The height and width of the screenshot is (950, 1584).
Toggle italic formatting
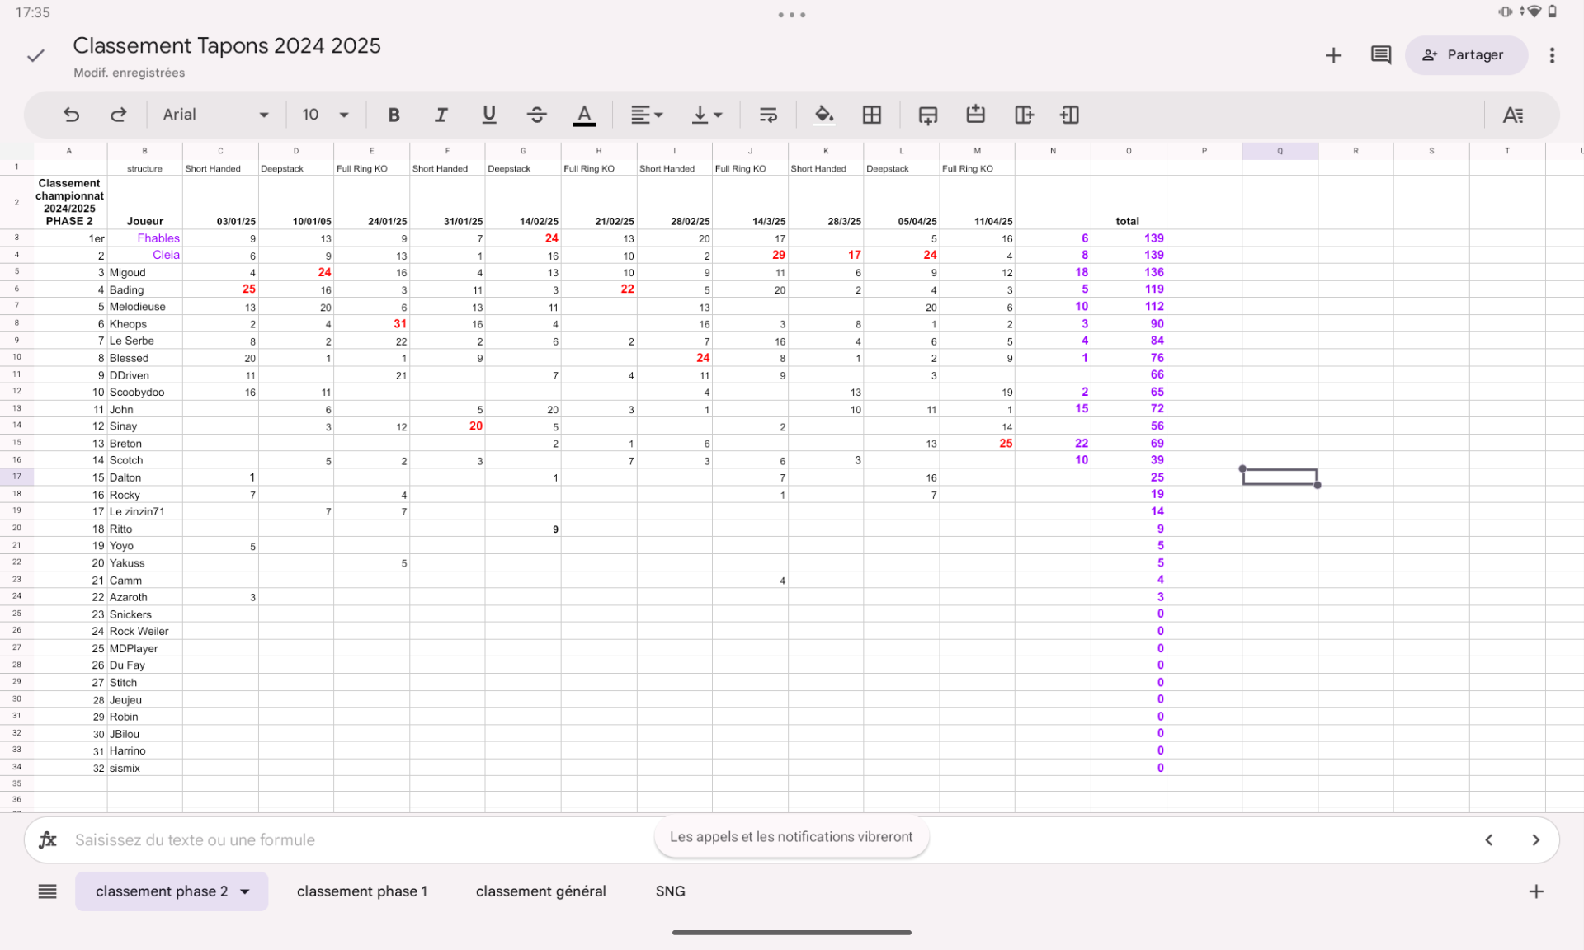pyautogui.click(x=441, y=115)
